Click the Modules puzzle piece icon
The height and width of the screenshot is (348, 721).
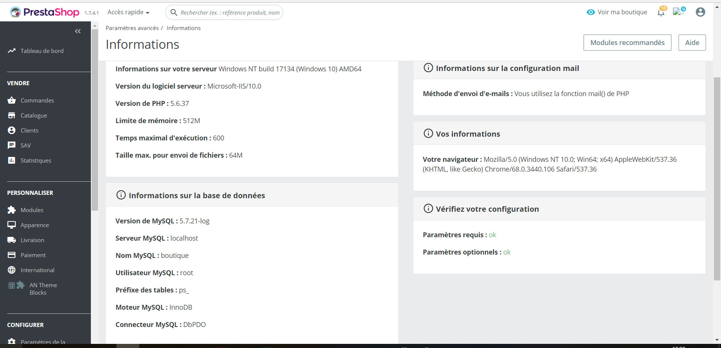click(12, 210)
